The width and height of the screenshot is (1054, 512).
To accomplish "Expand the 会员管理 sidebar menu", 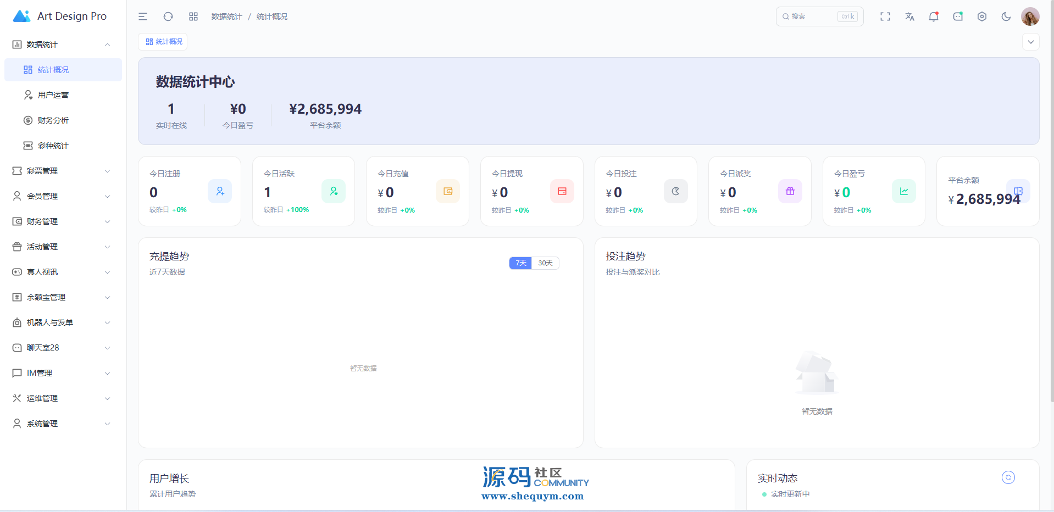I will (x=62, y=196).
